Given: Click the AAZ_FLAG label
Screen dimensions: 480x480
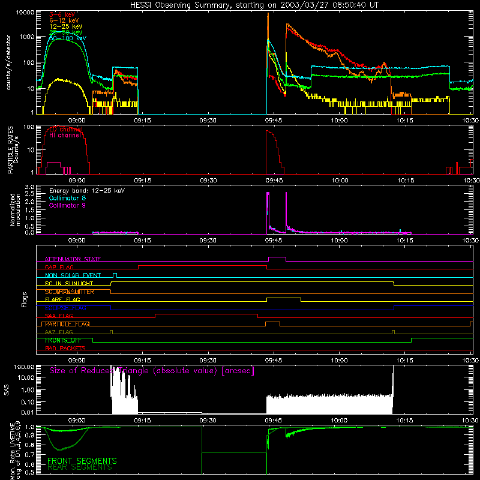Looking at the screenshot, I should (59, 332).
